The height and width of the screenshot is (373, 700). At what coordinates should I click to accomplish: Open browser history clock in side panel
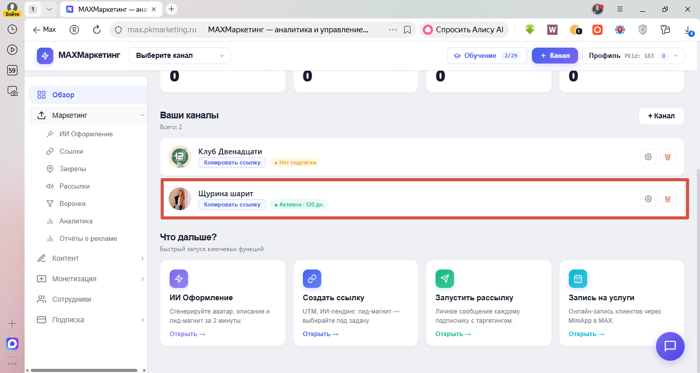12,29
